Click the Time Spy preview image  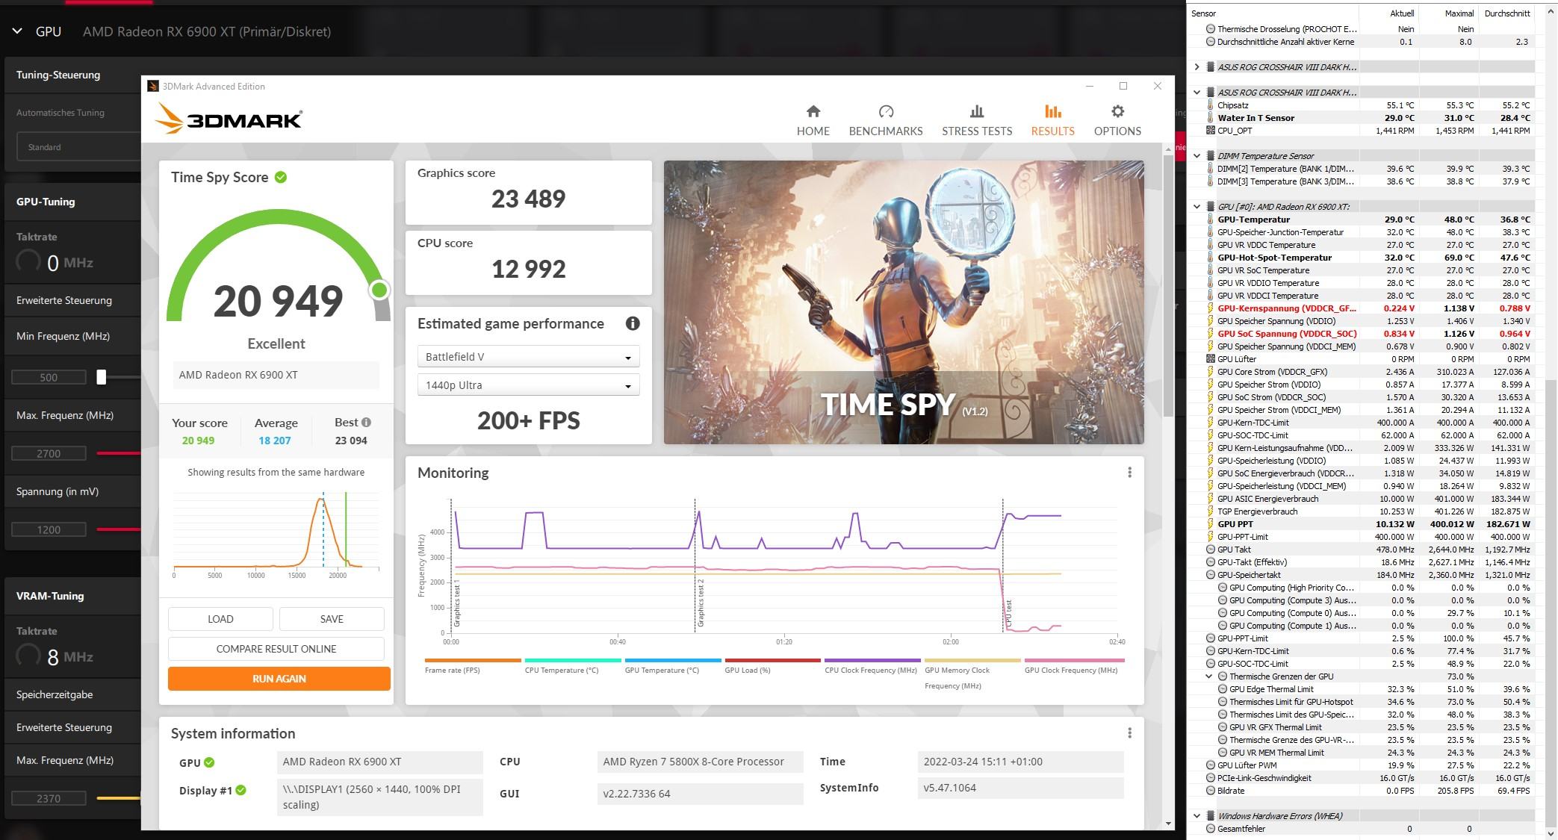point(904,302)
